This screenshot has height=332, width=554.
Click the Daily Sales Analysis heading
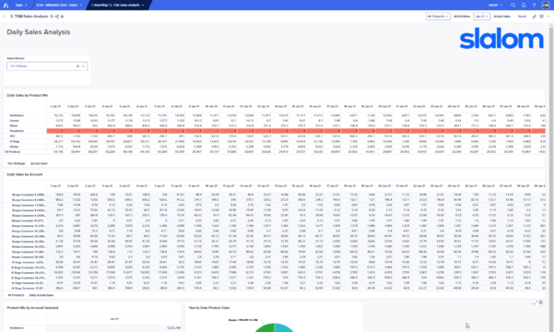coord(39,32)
